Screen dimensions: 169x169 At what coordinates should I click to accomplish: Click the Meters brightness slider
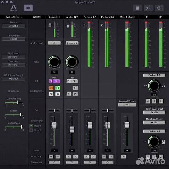click(x=14, y=115)
